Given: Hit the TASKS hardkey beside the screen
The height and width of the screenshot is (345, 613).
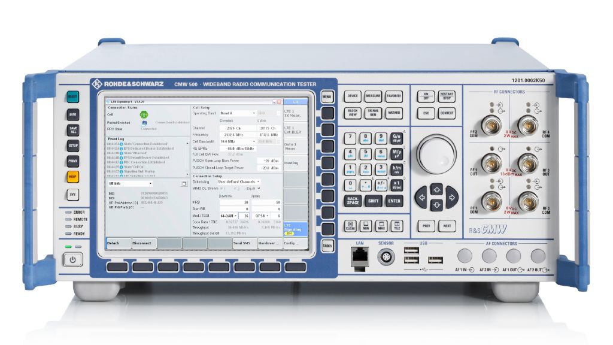Looking at the screenshot, I should (x=327, y=246).
